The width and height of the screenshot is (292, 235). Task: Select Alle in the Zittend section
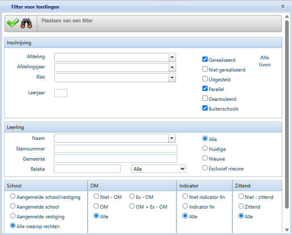tap(241, 216)
